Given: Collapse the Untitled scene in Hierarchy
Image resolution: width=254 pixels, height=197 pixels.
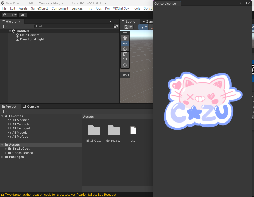Looking at the screenshot, I should coord(10,31).
